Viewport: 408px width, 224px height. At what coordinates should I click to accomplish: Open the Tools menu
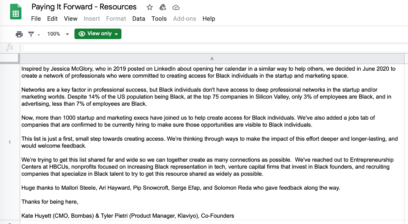pyautogui.click(x=159, y=19)
